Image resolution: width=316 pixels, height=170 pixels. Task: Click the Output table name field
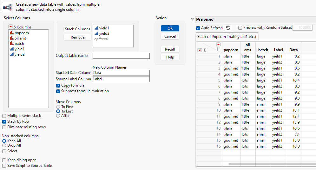[121, 56]
